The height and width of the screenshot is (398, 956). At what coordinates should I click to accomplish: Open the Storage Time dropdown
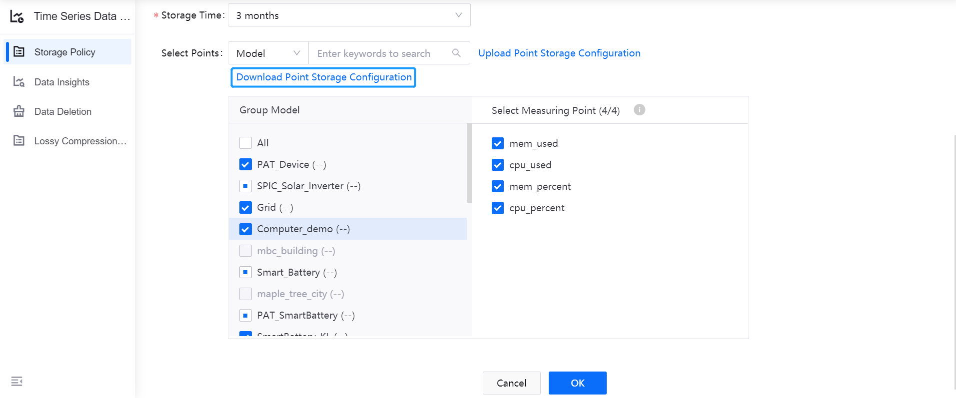[x=349, y=15]
